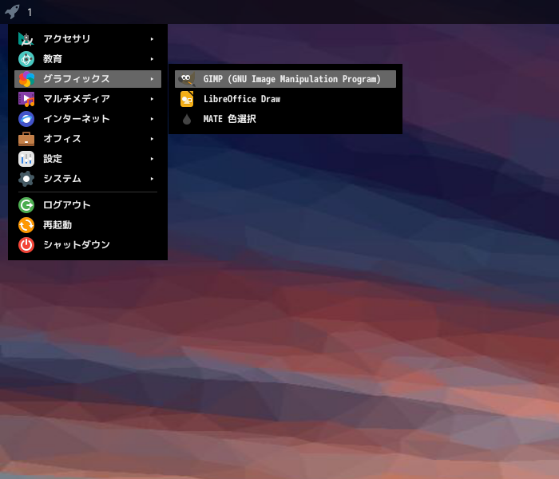Screen dimensions: 559x479
Task: Expand submenu arrow beside 教育
Action: click(x=152, y=59)
